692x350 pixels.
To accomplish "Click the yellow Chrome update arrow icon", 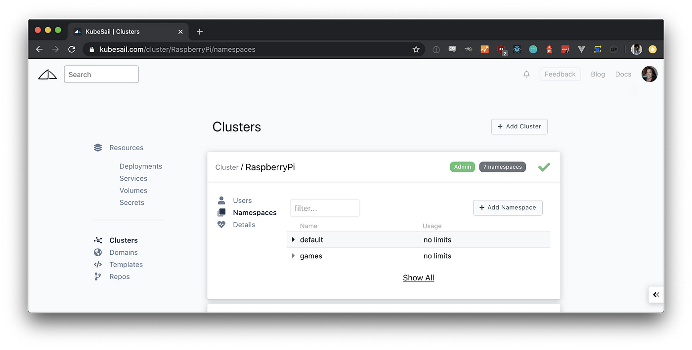I will pyautogui.click(x=652, y=49).
